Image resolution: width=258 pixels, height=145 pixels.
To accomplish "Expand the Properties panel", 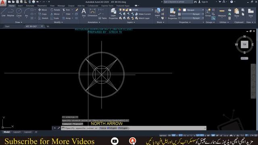I will tap(185, 22).
